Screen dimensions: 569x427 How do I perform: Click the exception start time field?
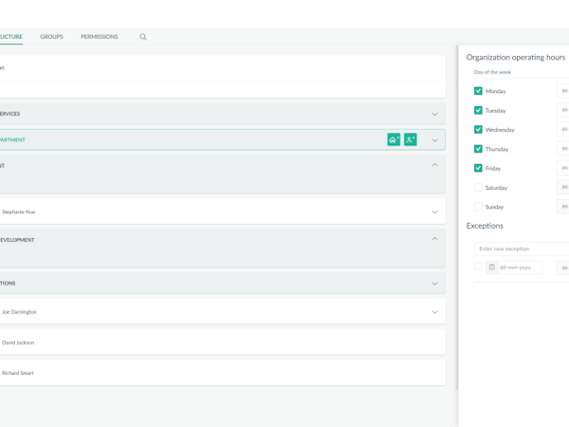pyautogui.click(x=562, y=268)
